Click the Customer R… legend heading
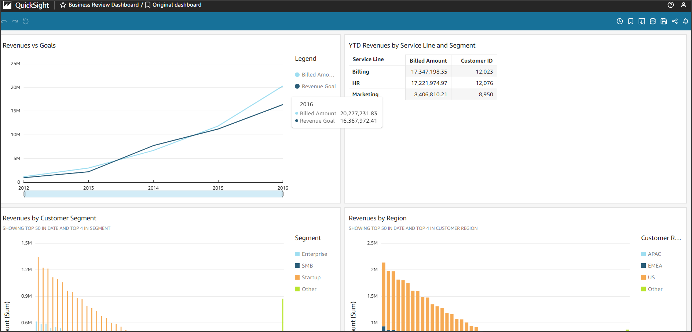The width and height of the screenshot is (692, 332). (x=661, y=238)
